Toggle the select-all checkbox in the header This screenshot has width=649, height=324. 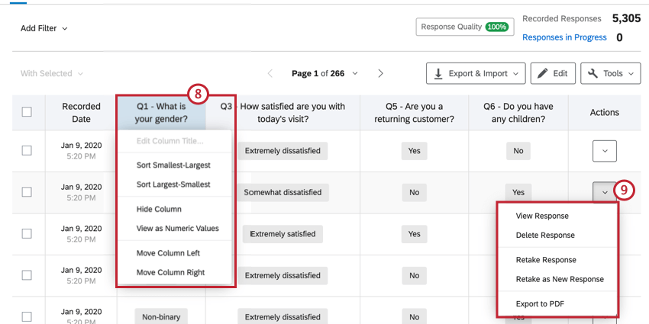tap(27, 112)
